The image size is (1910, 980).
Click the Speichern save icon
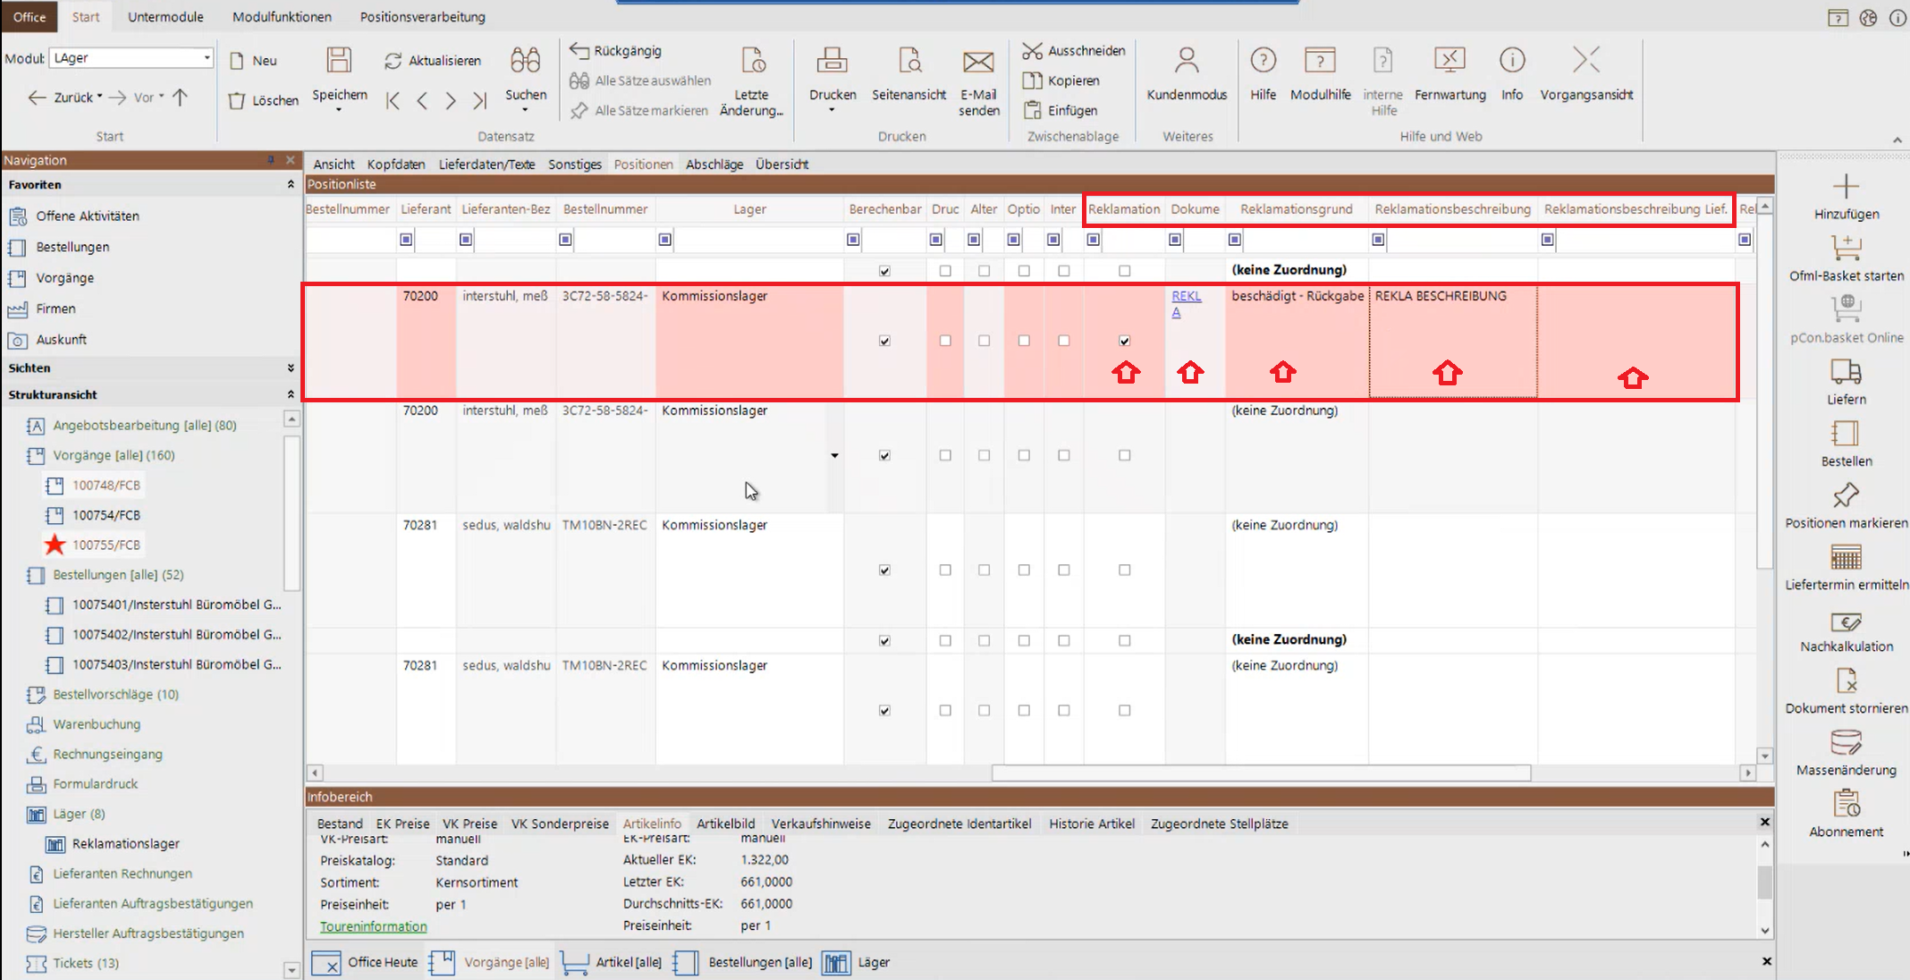[x=339, y=61]
